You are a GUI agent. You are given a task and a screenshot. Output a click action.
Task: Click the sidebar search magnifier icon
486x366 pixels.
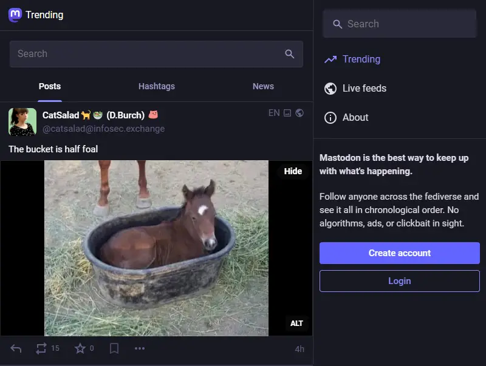(337, 24)
